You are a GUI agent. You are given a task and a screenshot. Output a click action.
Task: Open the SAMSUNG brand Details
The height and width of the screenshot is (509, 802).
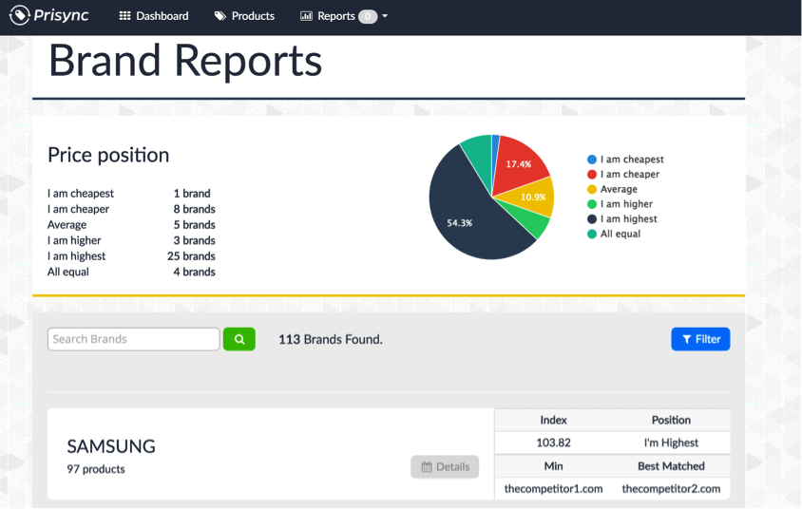[x=445, y=467]
